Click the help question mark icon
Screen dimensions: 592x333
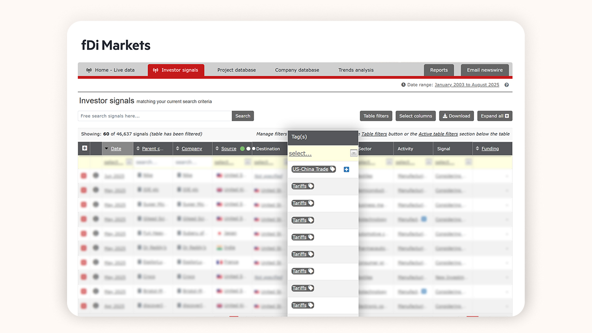(506, 85)
